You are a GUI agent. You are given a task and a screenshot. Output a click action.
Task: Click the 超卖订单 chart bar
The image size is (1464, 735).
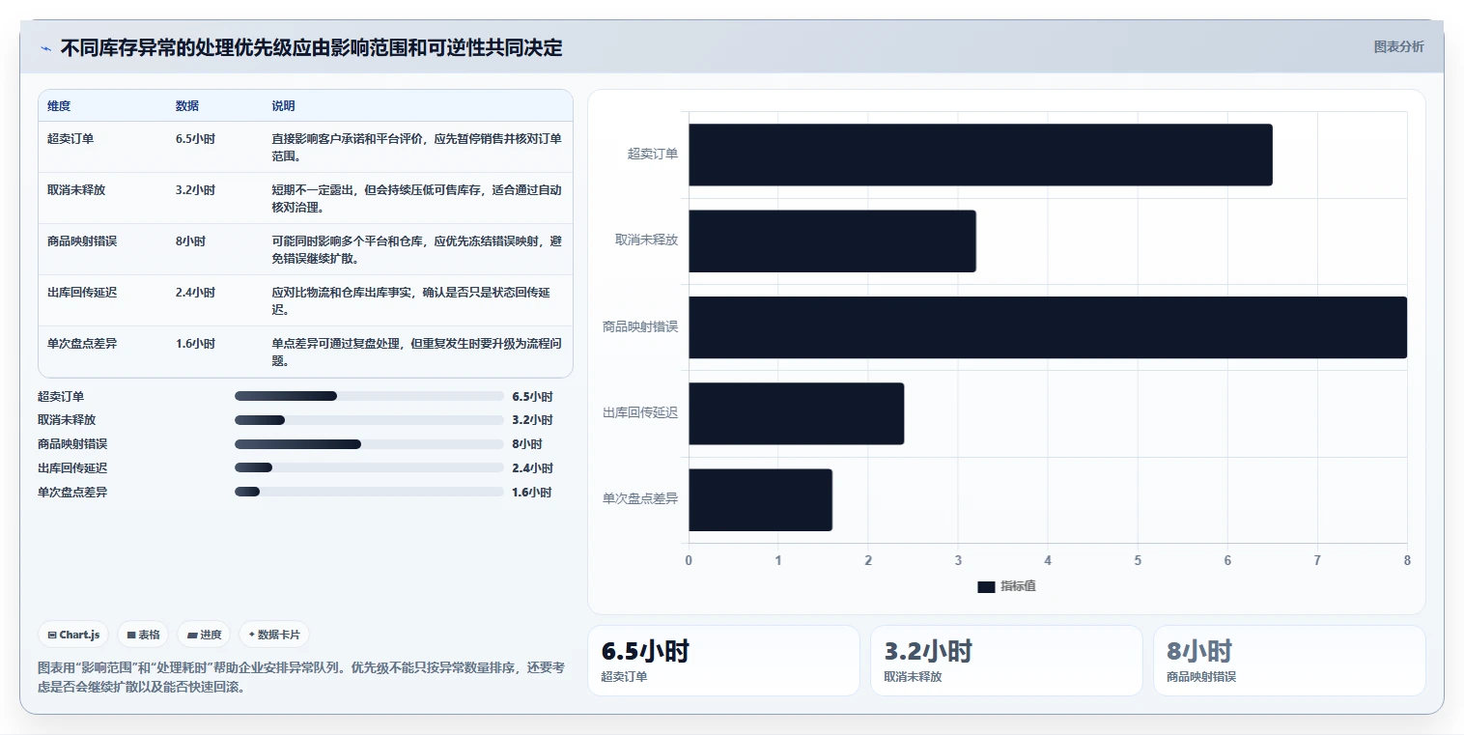click(980, 155)
